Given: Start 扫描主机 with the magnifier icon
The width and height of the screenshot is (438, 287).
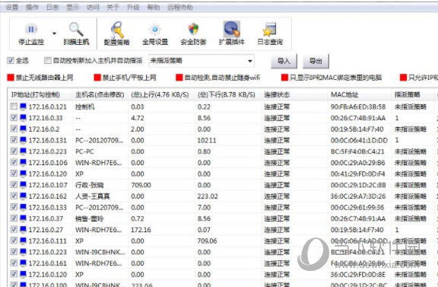Looking at the screenshot, I should tap(76, 29).
